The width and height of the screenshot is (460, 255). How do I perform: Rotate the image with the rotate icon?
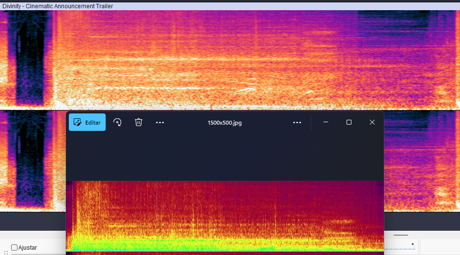tap(117, 122)
